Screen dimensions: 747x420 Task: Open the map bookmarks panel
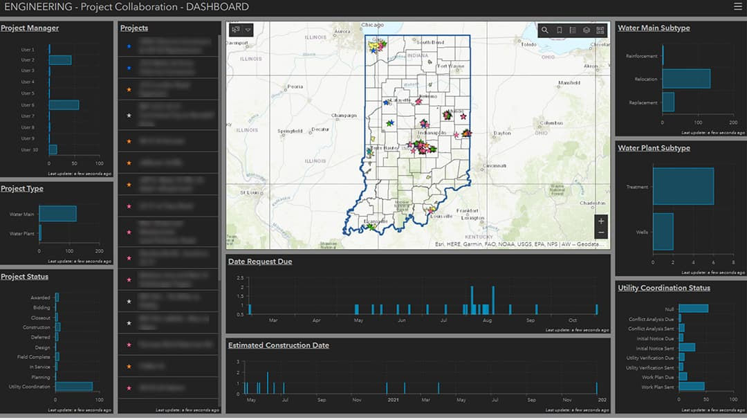(x=559, y=30)
